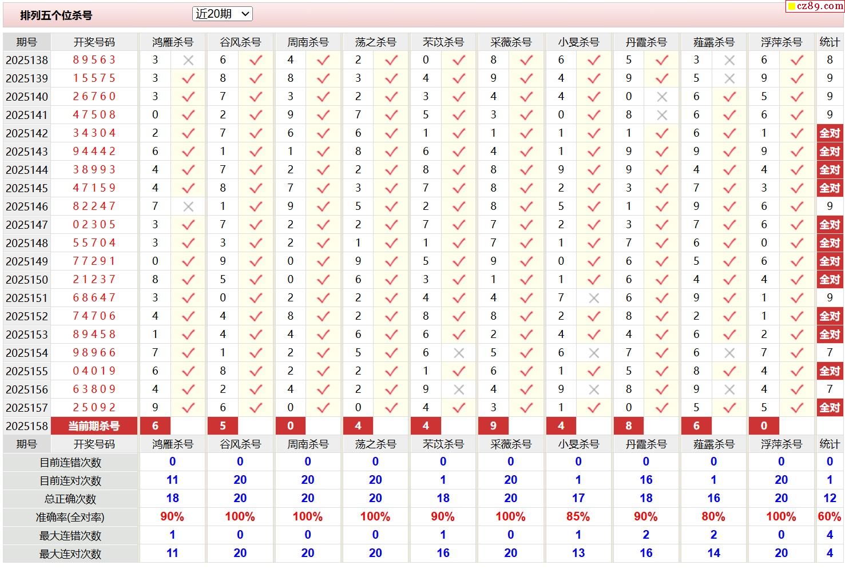The image size is (845, 569).
Task: Click the period number 2025147
Action: 27,225
